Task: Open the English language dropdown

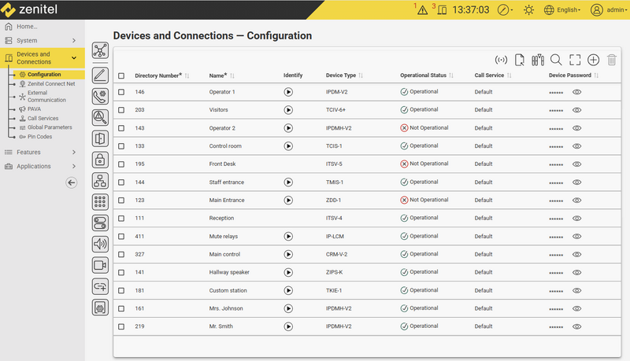Action: [562, 9]
